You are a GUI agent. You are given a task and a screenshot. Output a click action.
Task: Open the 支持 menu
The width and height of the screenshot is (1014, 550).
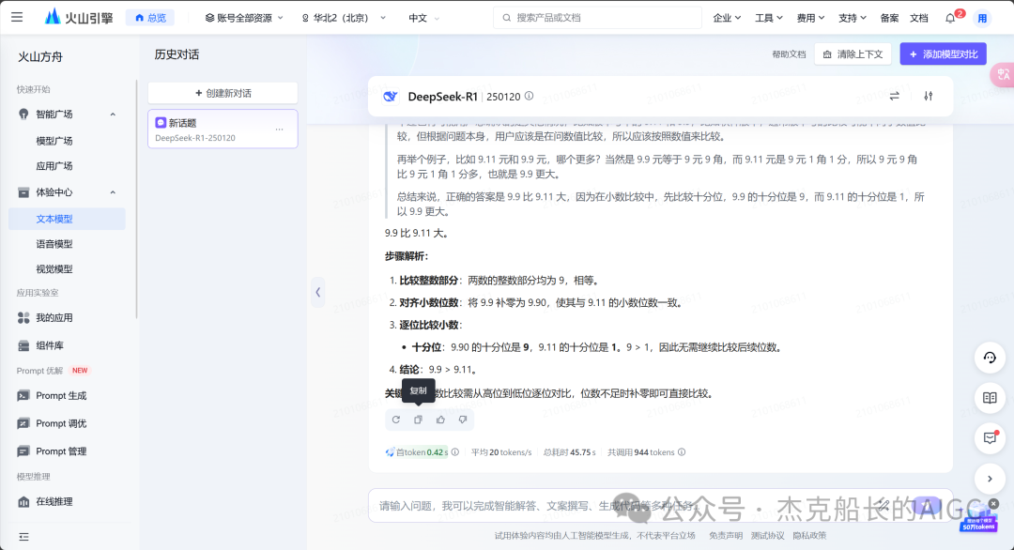(852, 18)
